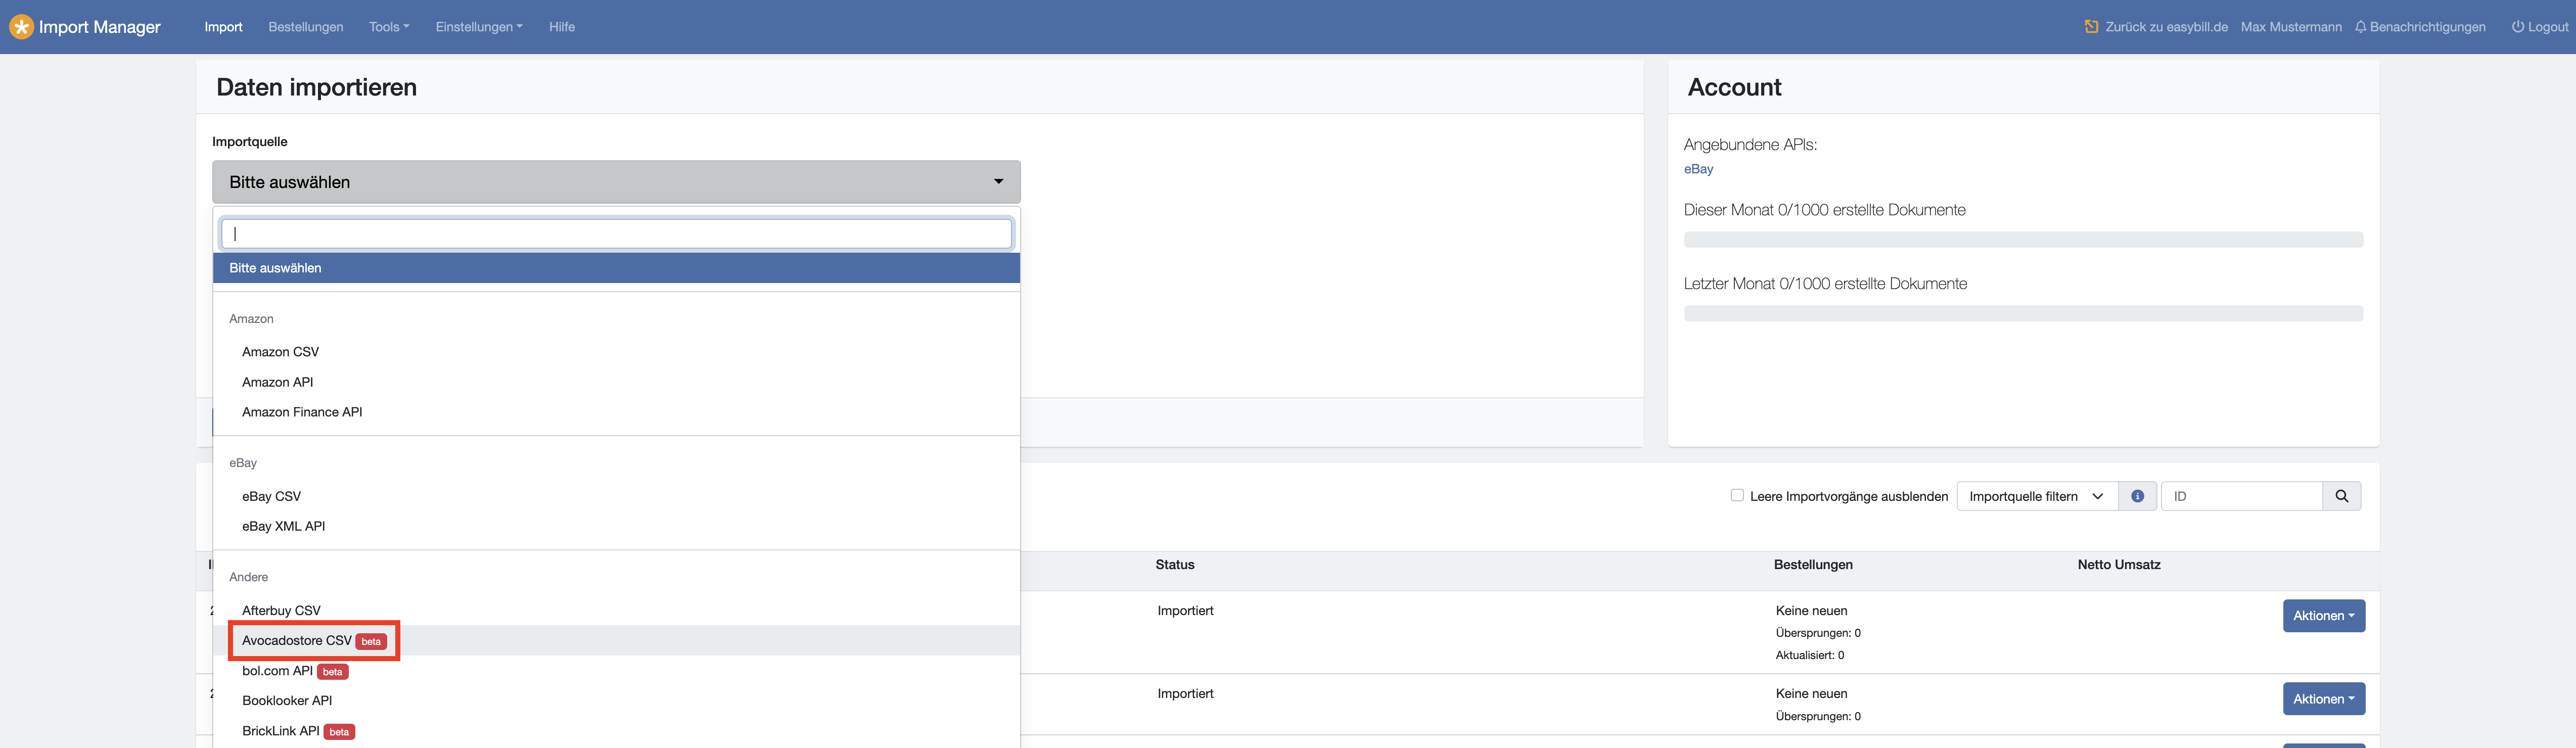Go to the Import nav tab
Screen dimensions: 2576x748
pyautogui.click(x=223, y=27)
